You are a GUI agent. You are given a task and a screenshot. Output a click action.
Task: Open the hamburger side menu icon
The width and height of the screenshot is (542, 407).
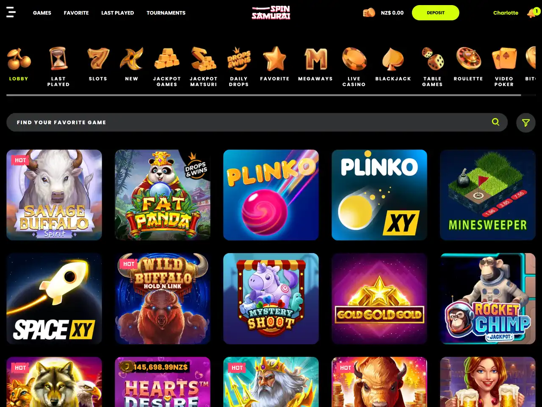tap(11, 12)
